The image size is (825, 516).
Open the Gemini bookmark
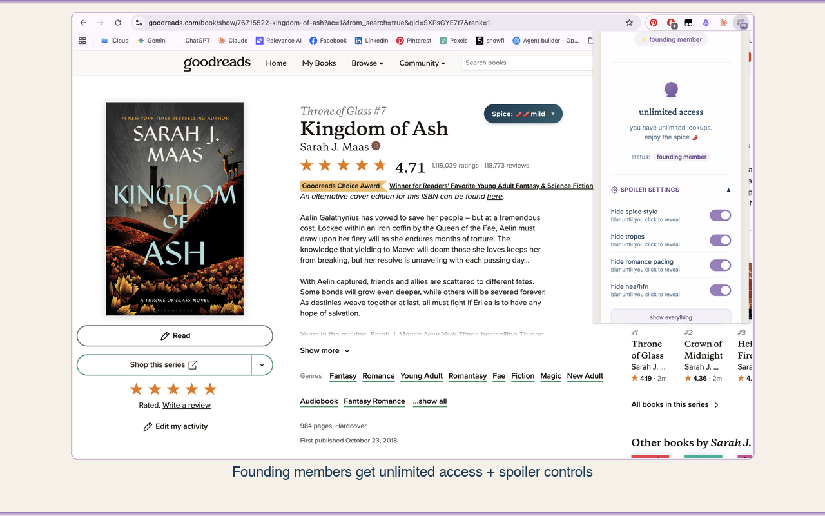151,40
